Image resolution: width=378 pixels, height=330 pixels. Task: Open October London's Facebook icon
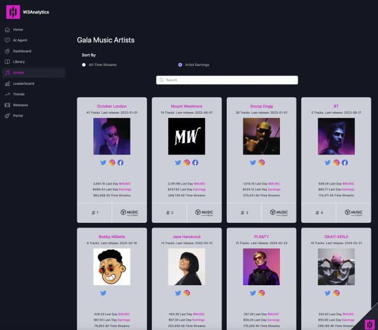120,163
